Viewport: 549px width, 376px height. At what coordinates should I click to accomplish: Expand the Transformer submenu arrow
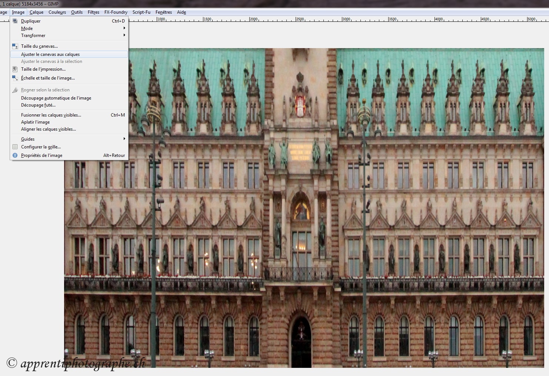pyautogui.click(x=124, y=36)
